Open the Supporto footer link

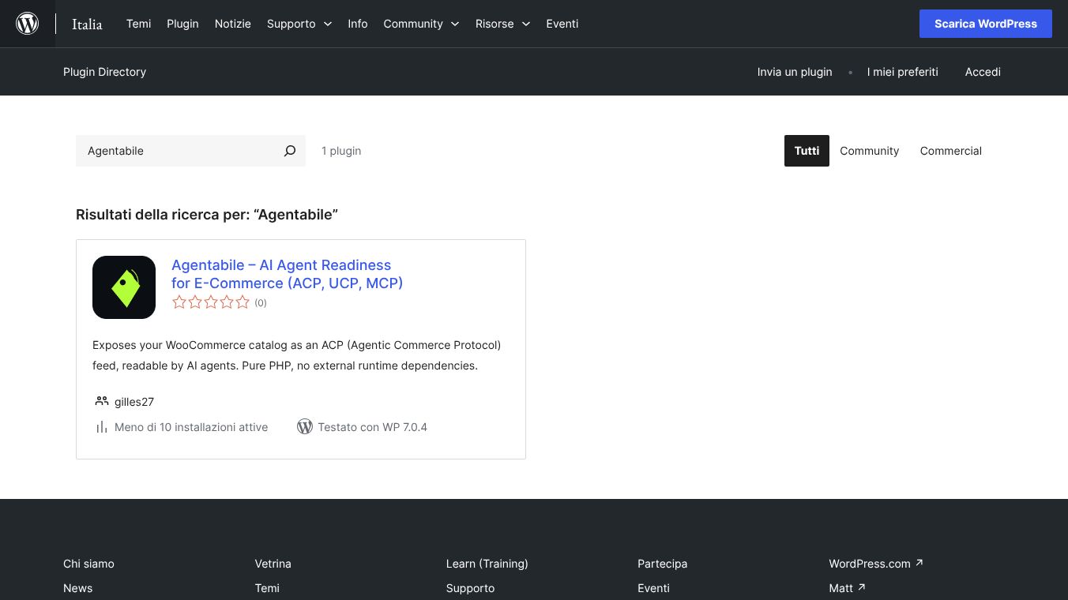pyautogui.click(x=471, y=588)
